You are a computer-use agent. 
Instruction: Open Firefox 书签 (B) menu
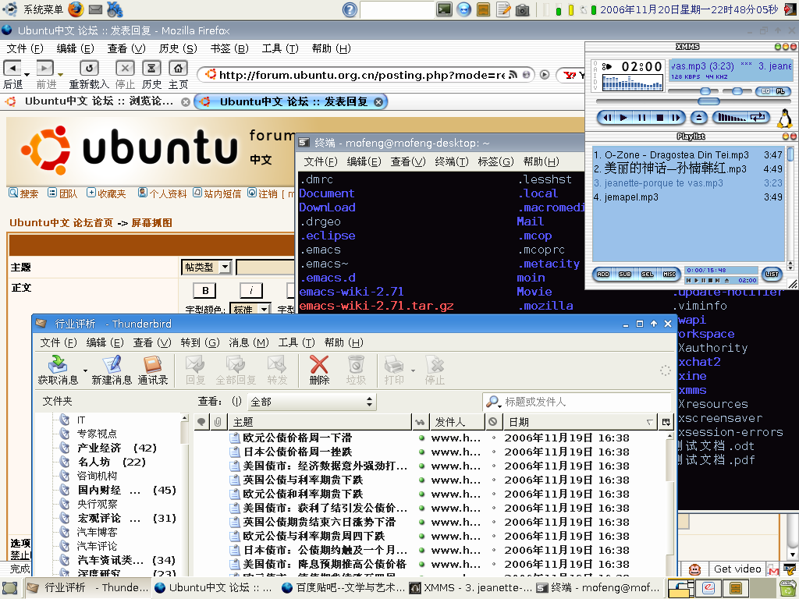[x=229, y=48]
